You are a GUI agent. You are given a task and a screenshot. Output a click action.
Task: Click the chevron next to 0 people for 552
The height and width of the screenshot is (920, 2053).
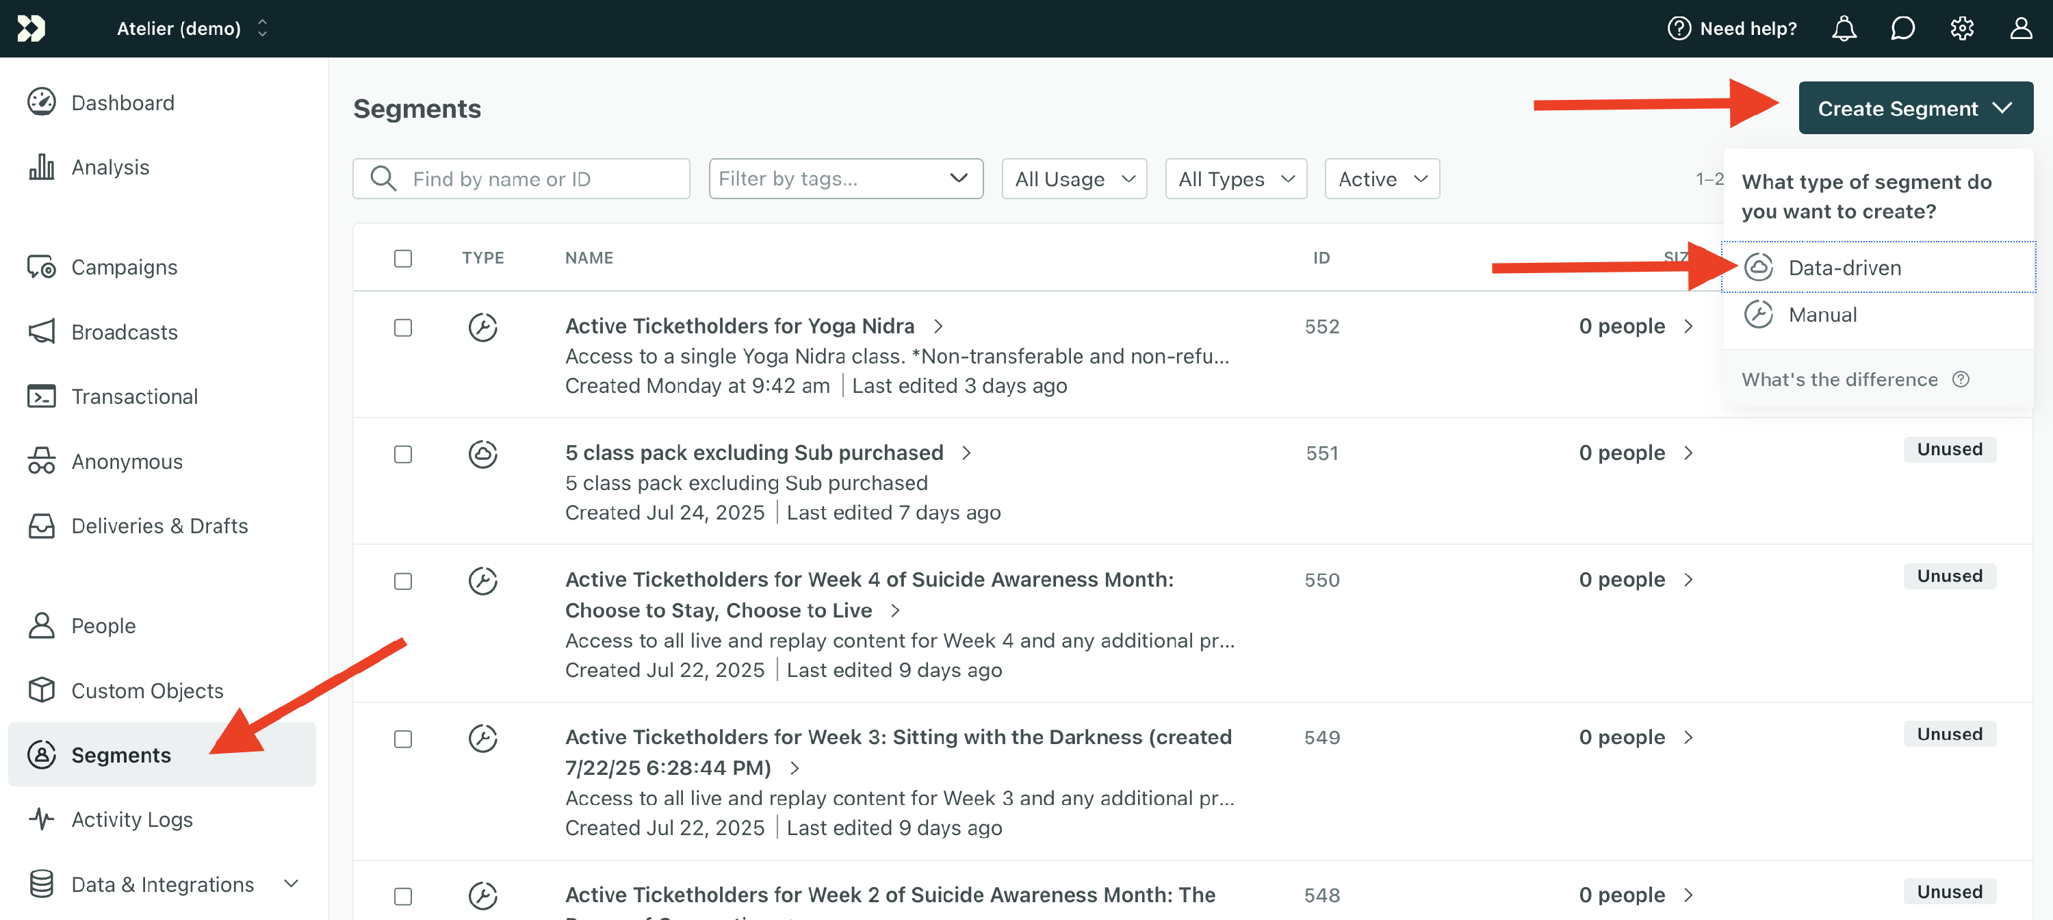pos(1688,326)
